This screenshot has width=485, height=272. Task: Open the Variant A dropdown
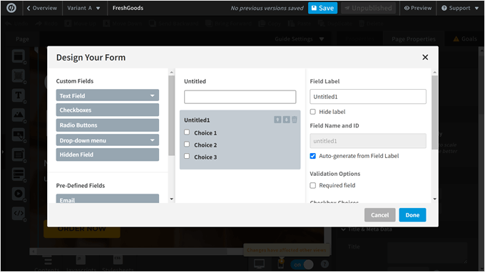(83, 8)
